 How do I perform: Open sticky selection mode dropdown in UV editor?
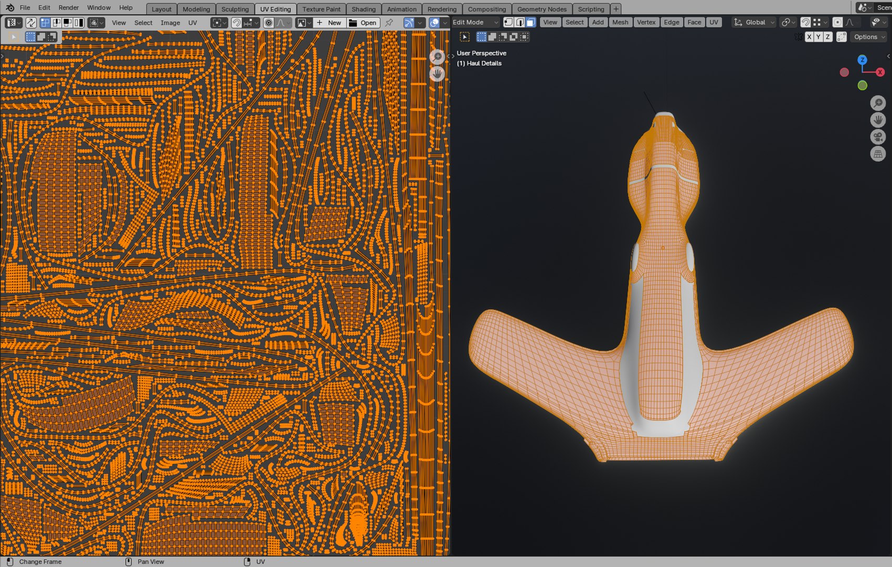tap(97, 23)
